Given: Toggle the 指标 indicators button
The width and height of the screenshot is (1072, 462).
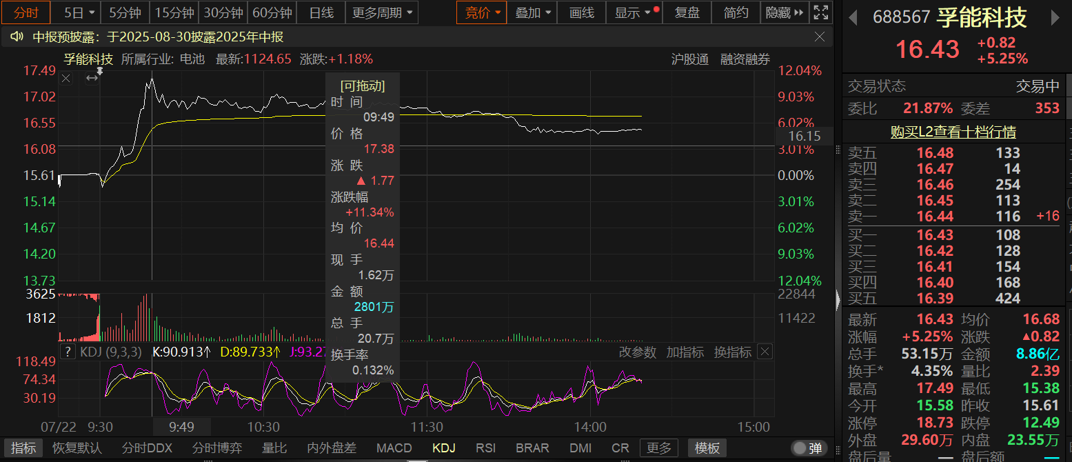Looking at the screenshot, I should pyautogui.click(x=23, y=448).
